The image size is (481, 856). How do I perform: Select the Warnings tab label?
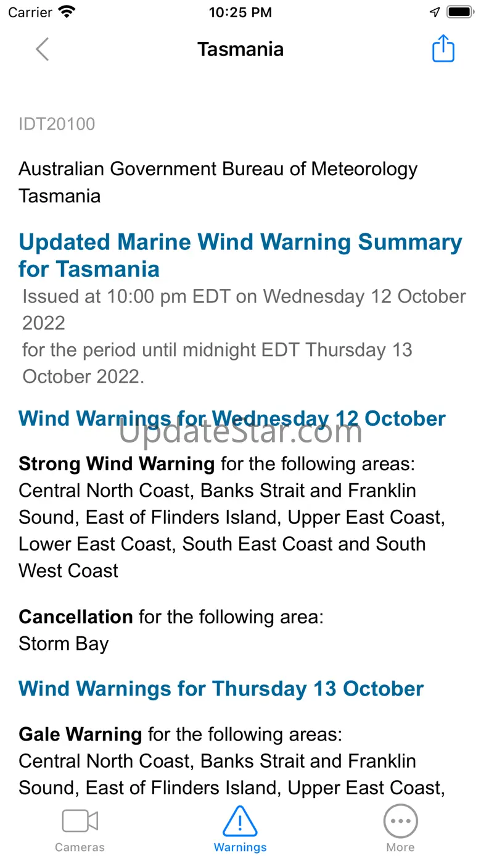coord(240,847)
